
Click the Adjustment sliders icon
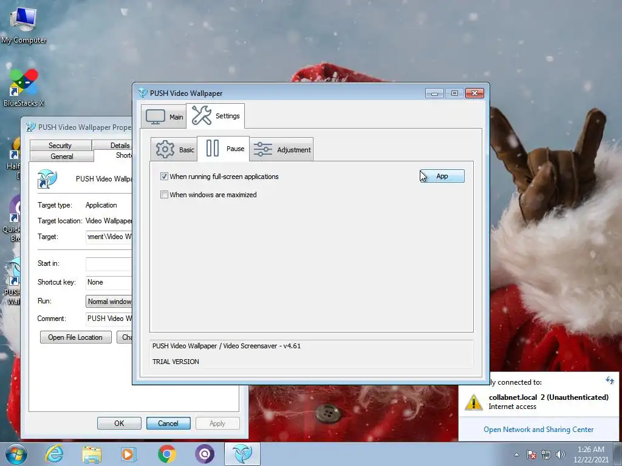click(x=262, y=149)
